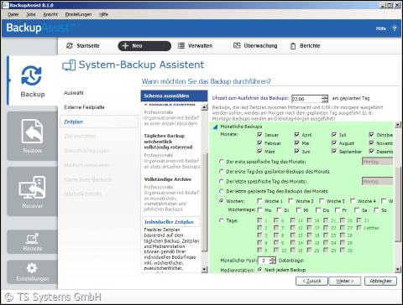Open the Einstellungen menu

pyautogui.click(x=78, y=14)
